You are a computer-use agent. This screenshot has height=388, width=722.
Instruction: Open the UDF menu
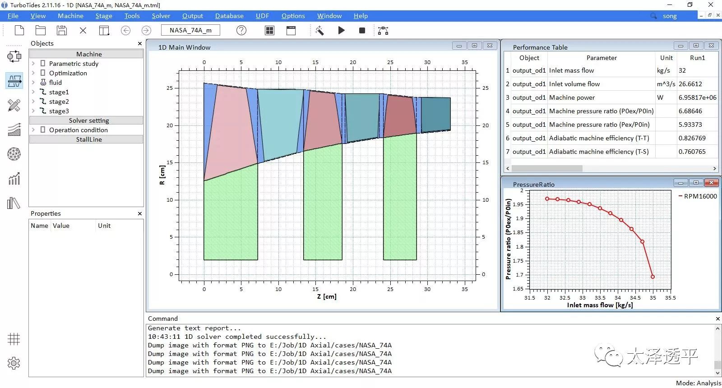[262, 16]
